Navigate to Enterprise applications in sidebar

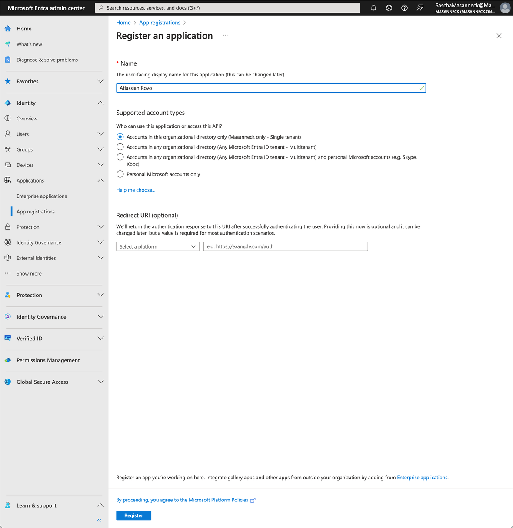(41, 196)
